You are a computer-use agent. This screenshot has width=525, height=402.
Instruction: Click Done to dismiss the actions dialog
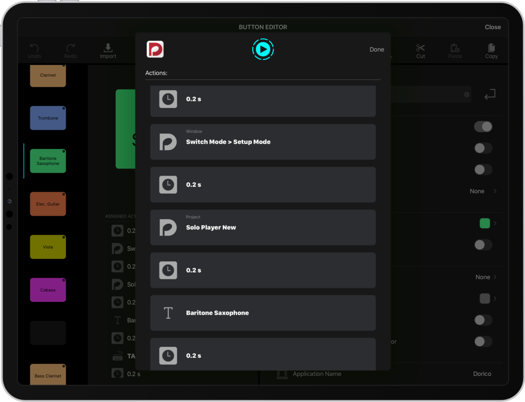pos(376,50)
